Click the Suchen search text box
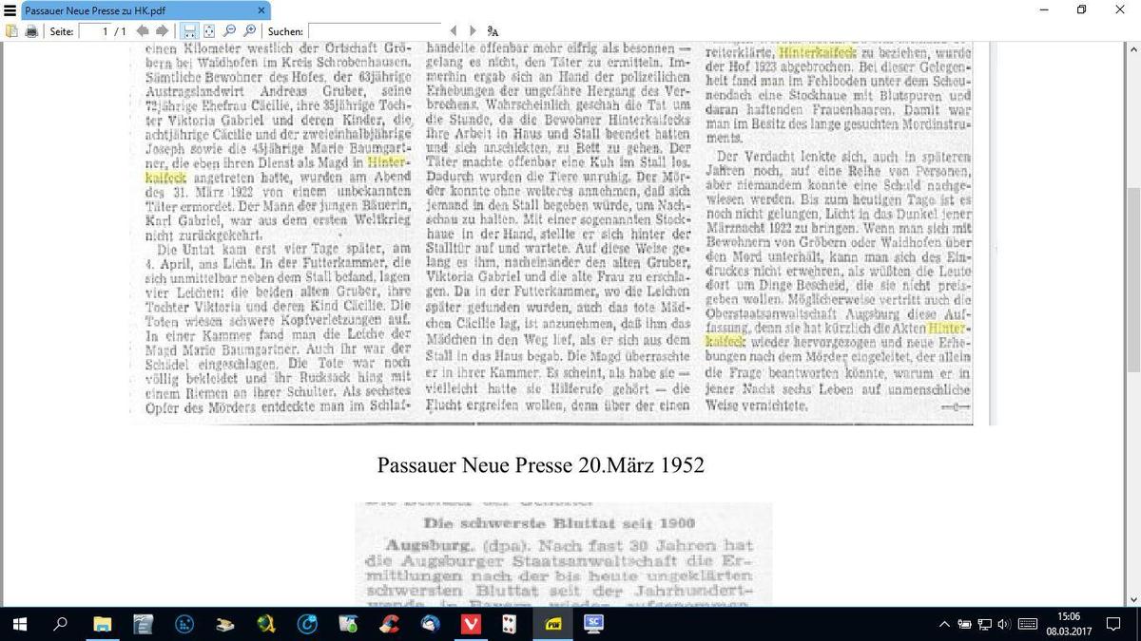The width and height of the screenshot is (1141, 641). [x=375, y=31]
